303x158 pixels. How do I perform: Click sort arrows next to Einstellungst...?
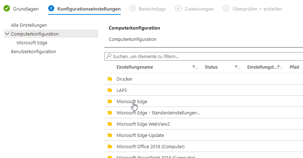[280, 67]
